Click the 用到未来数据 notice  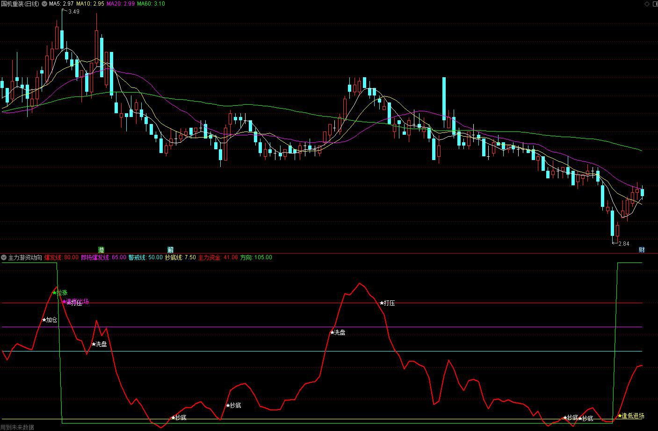click(17, 427)
